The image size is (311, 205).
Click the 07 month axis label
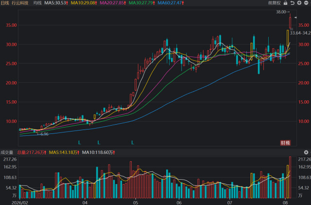point(229,203)
